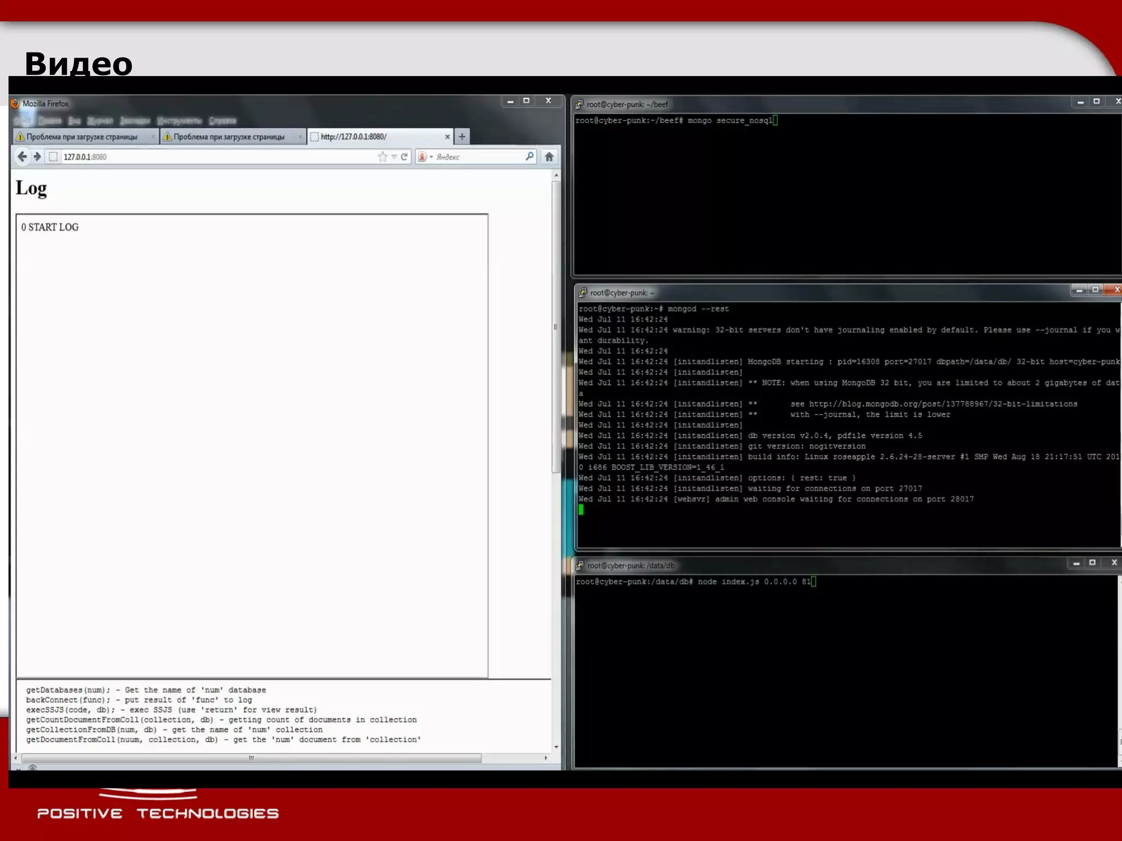Click the browser Back arrow button
This screenshot has height=841, width=1122.
(x=22, y=157)
